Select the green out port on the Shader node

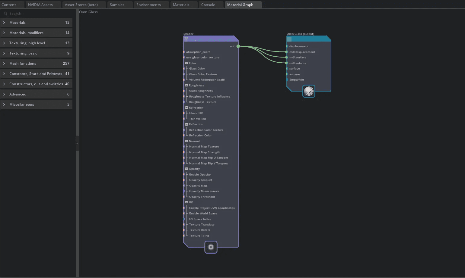[238, 46]
